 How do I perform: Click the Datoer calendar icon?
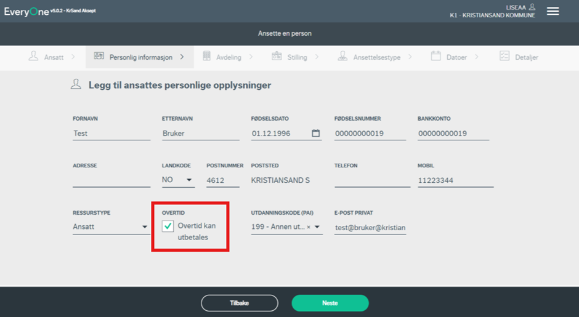point(435,57)
